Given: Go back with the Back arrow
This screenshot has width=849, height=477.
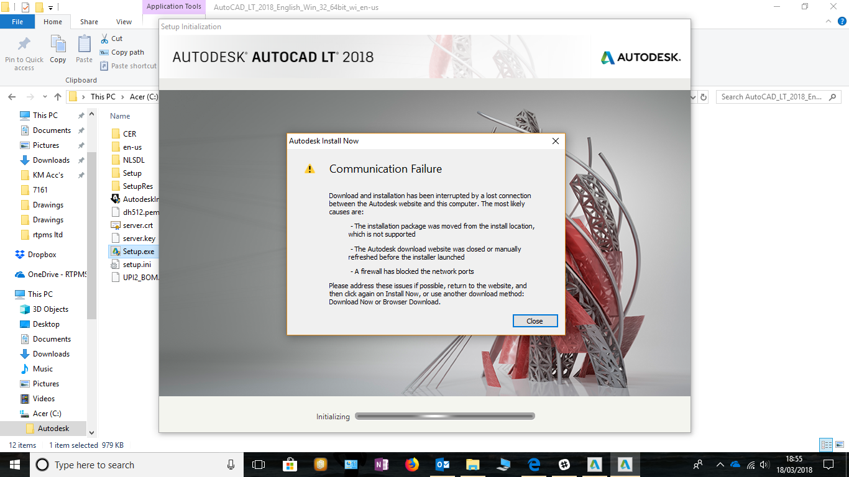Looking at the screenshot, I should click(12, 97).
